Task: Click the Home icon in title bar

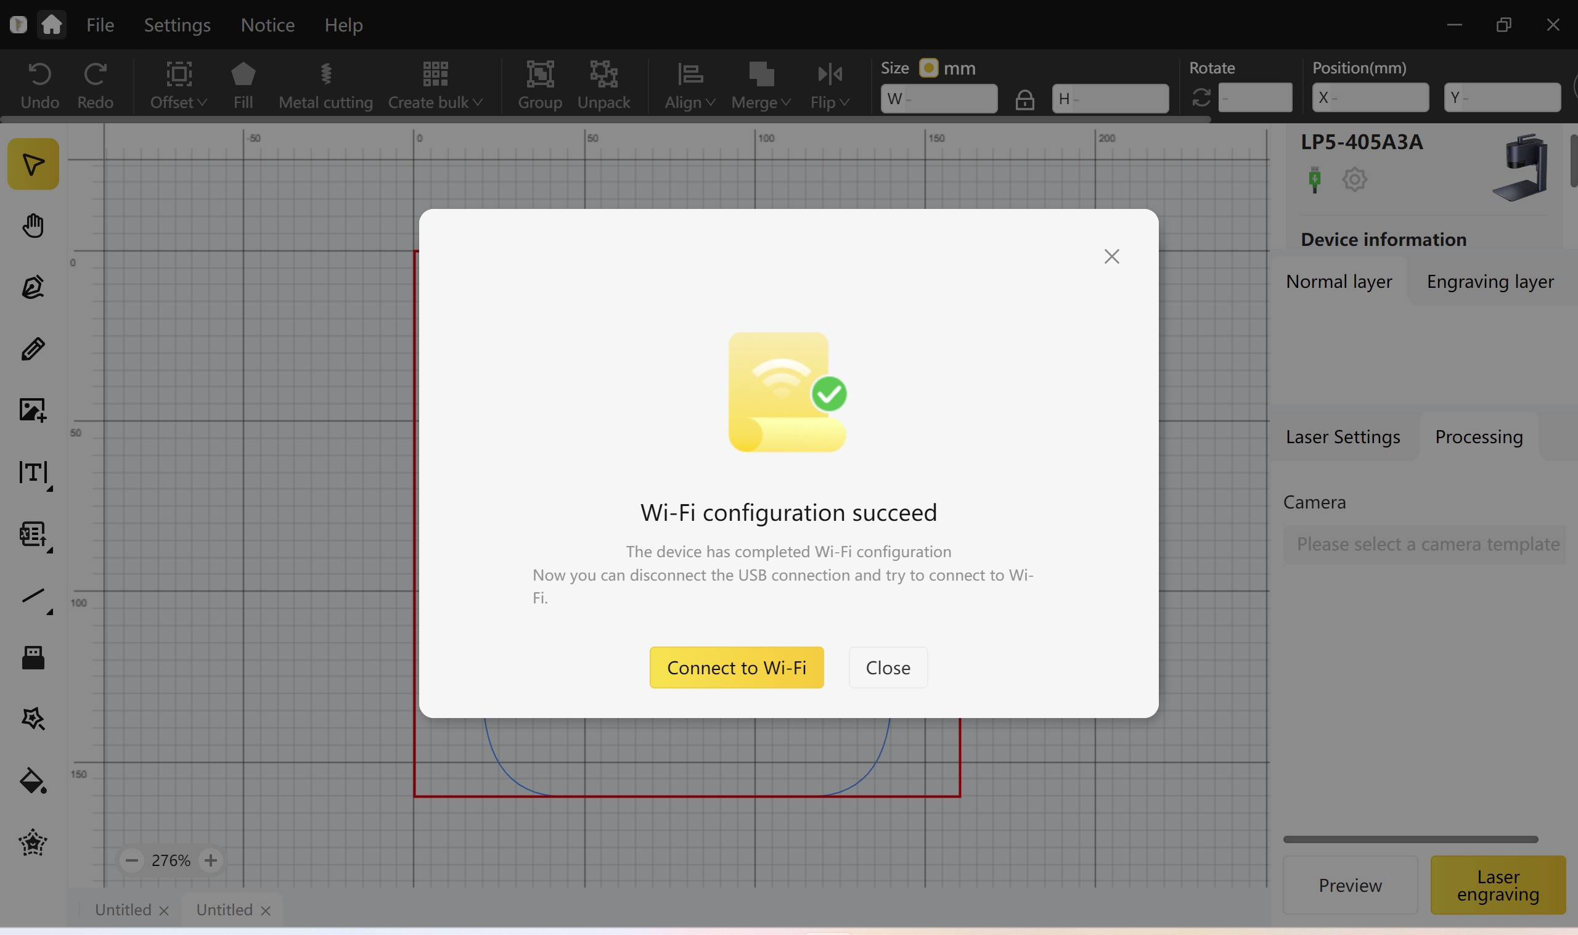Action: (x=52, y=25)
